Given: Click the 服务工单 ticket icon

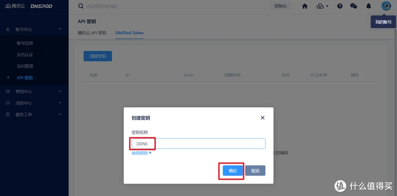Looking at the screenshot, I should pos(7,115).
